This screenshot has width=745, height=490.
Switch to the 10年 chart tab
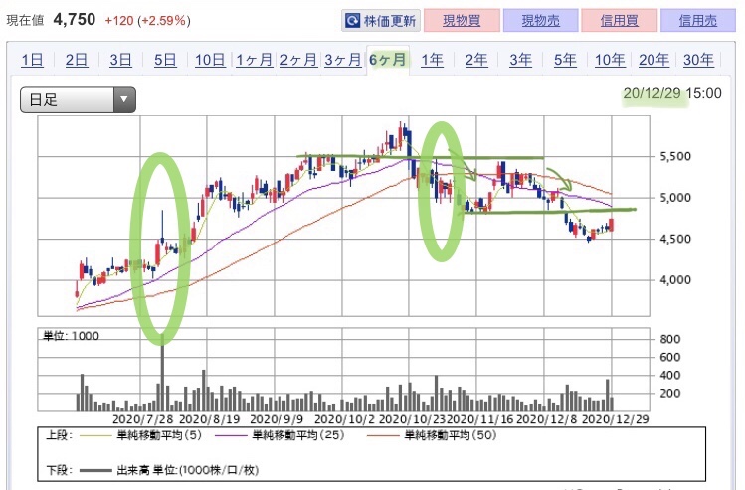tap(610, 60)
